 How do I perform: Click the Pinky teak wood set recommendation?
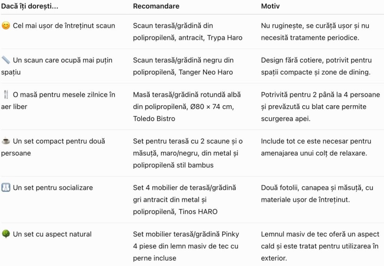pyautogui.click(x=186, y=246)
